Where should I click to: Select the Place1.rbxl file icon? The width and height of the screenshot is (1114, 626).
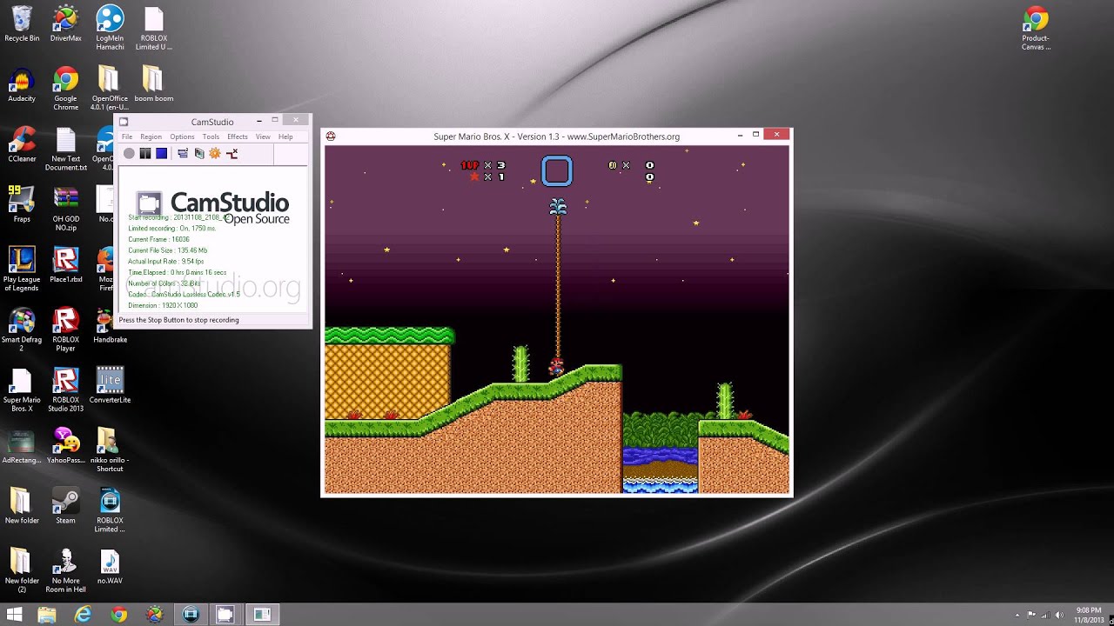66,265
